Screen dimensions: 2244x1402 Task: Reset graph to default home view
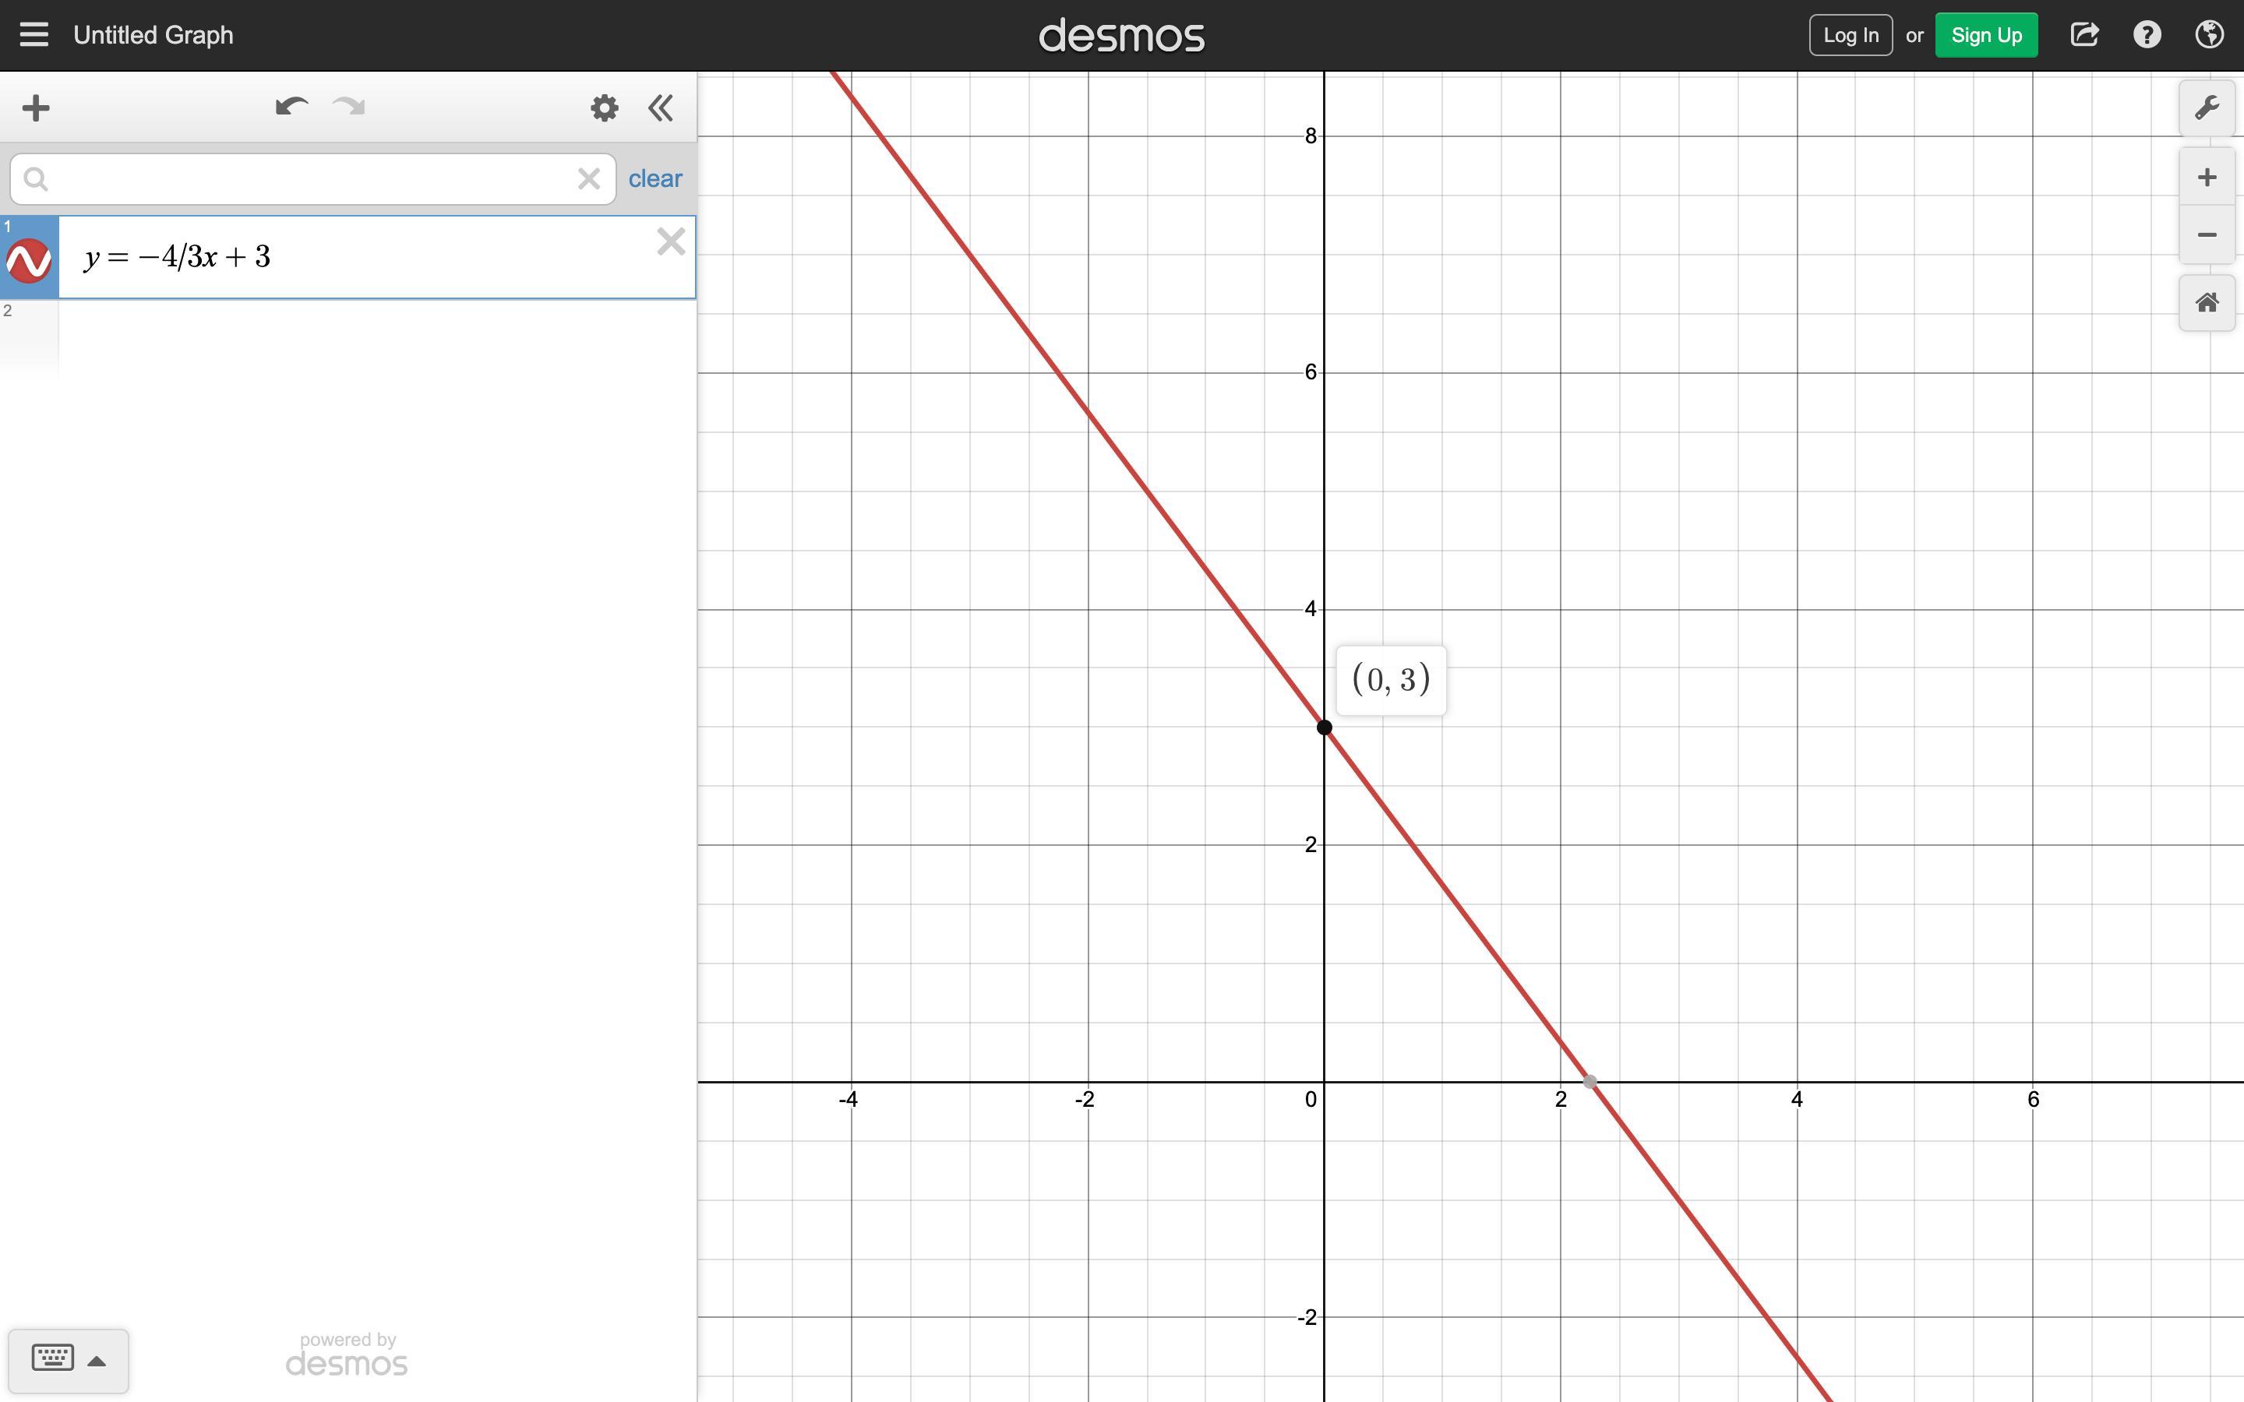tap(2206, 302)
